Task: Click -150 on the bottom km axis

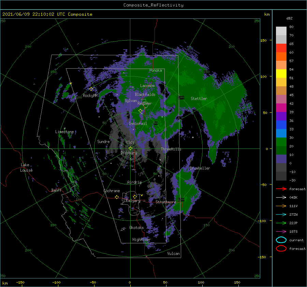Action: point(20,282)
